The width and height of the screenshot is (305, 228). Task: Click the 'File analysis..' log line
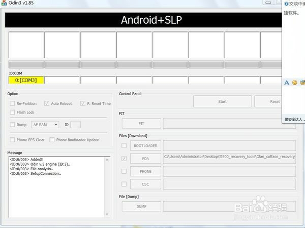[32, 169]
